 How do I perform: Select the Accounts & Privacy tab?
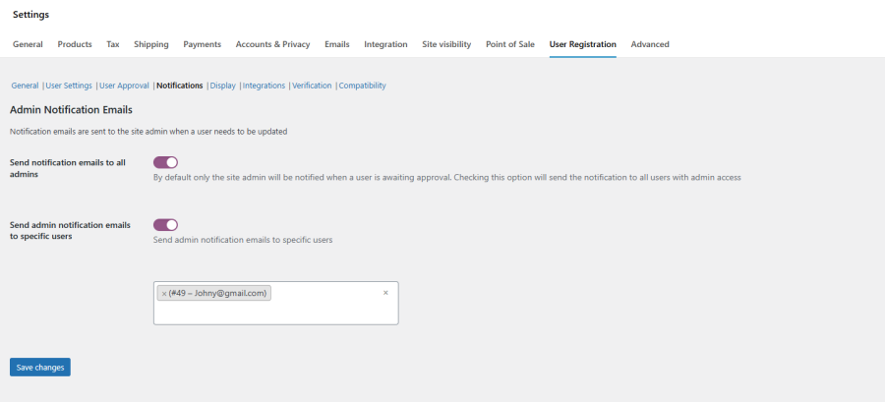click(x=272, y=44)
